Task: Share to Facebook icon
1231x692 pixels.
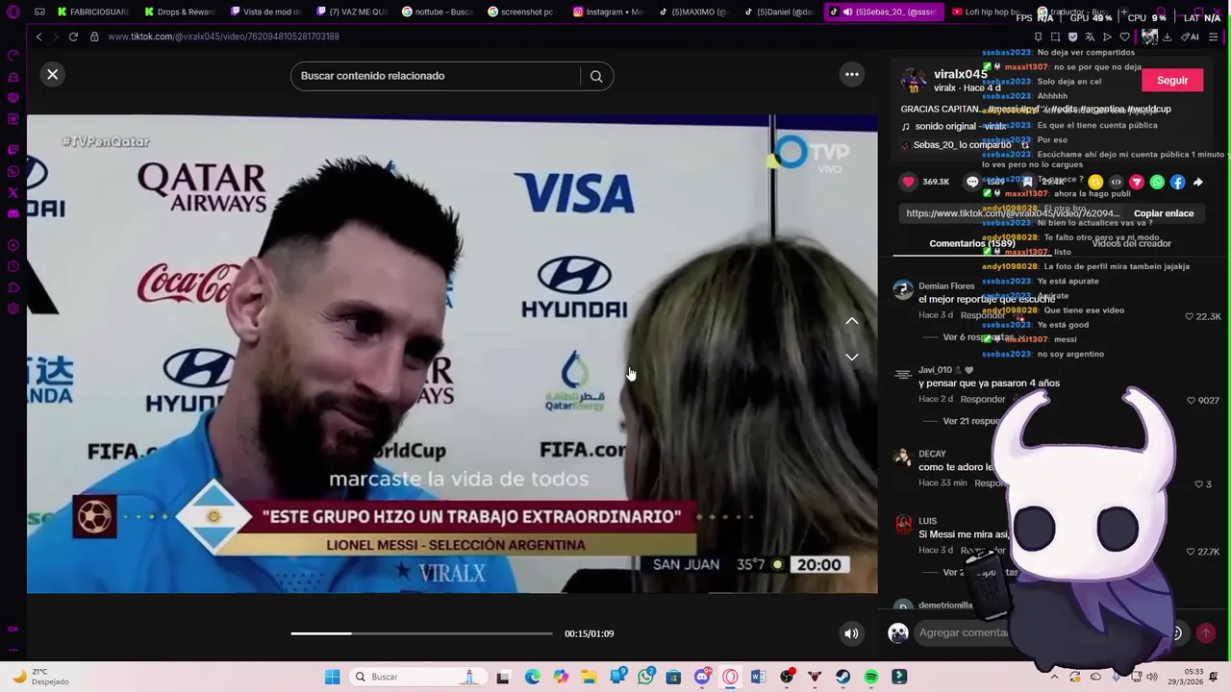Action: 1177,182
